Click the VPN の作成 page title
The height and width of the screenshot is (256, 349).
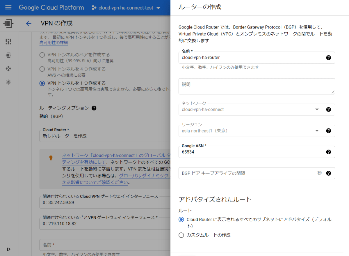click(x=57, y=23)
